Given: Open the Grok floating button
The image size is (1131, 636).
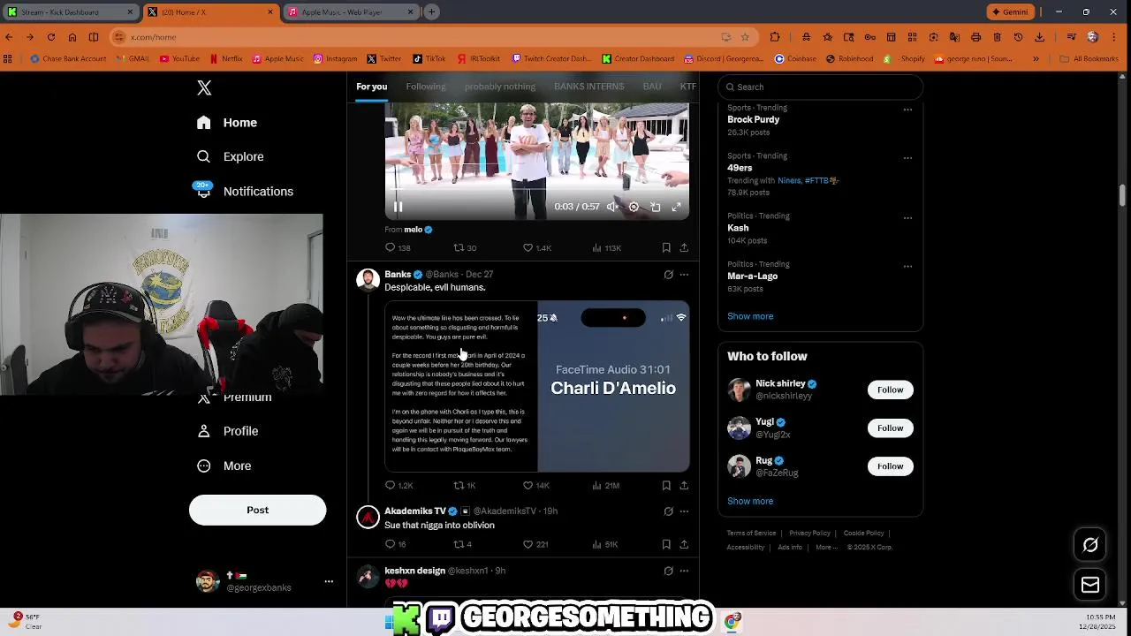Looking at the screenshot, I should pyautogui.click(x=1090, y=545).
